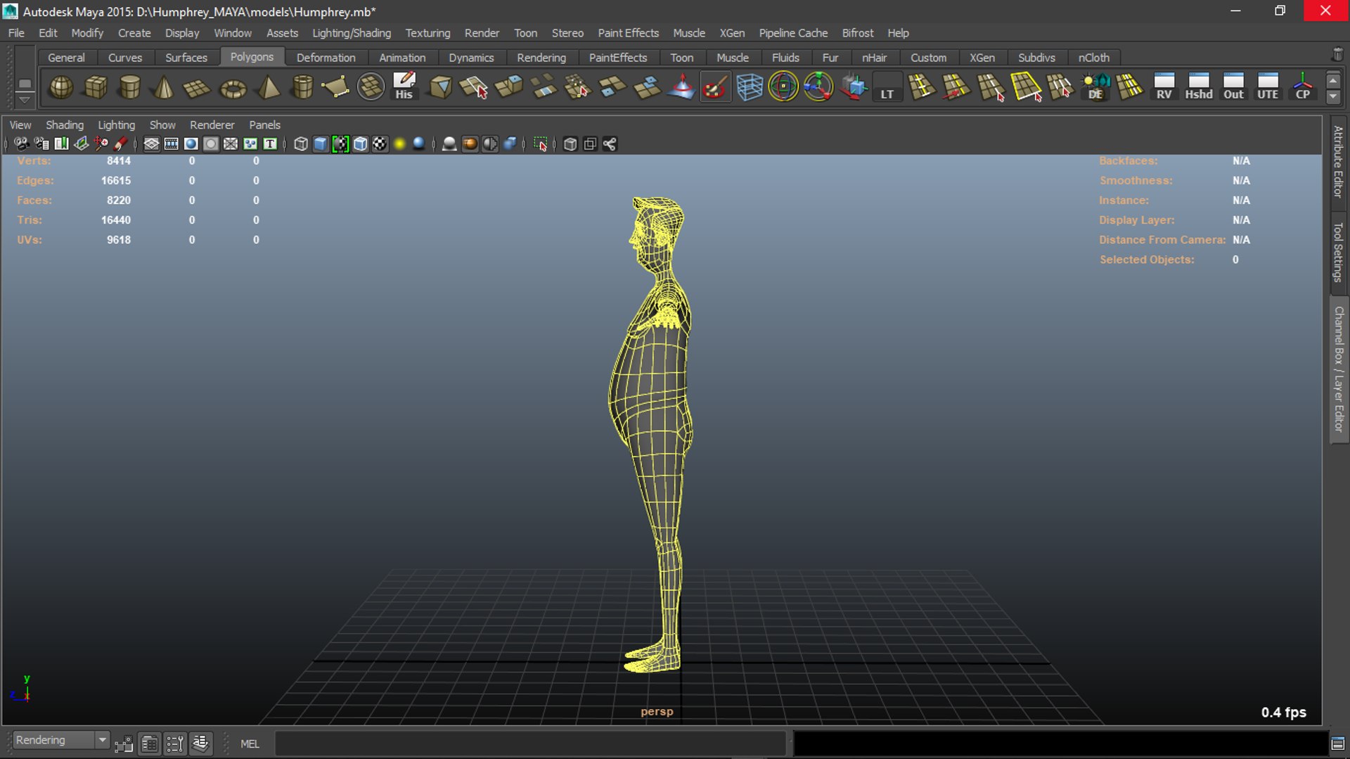This screenshot has height=759, width=1350.
Task: Toggle textured display checker icon
Action: pos(380,144)
